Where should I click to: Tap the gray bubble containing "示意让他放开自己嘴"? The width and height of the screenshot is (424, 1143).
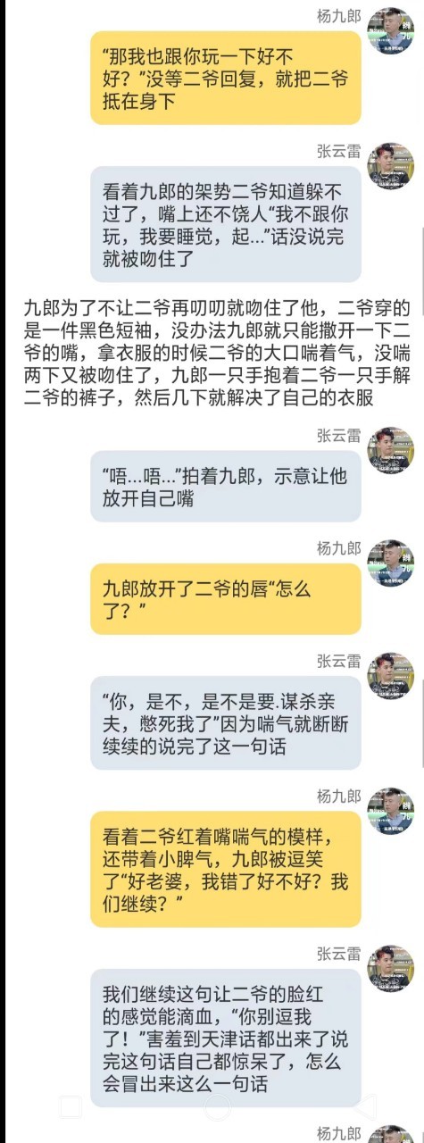coord(226,487)
